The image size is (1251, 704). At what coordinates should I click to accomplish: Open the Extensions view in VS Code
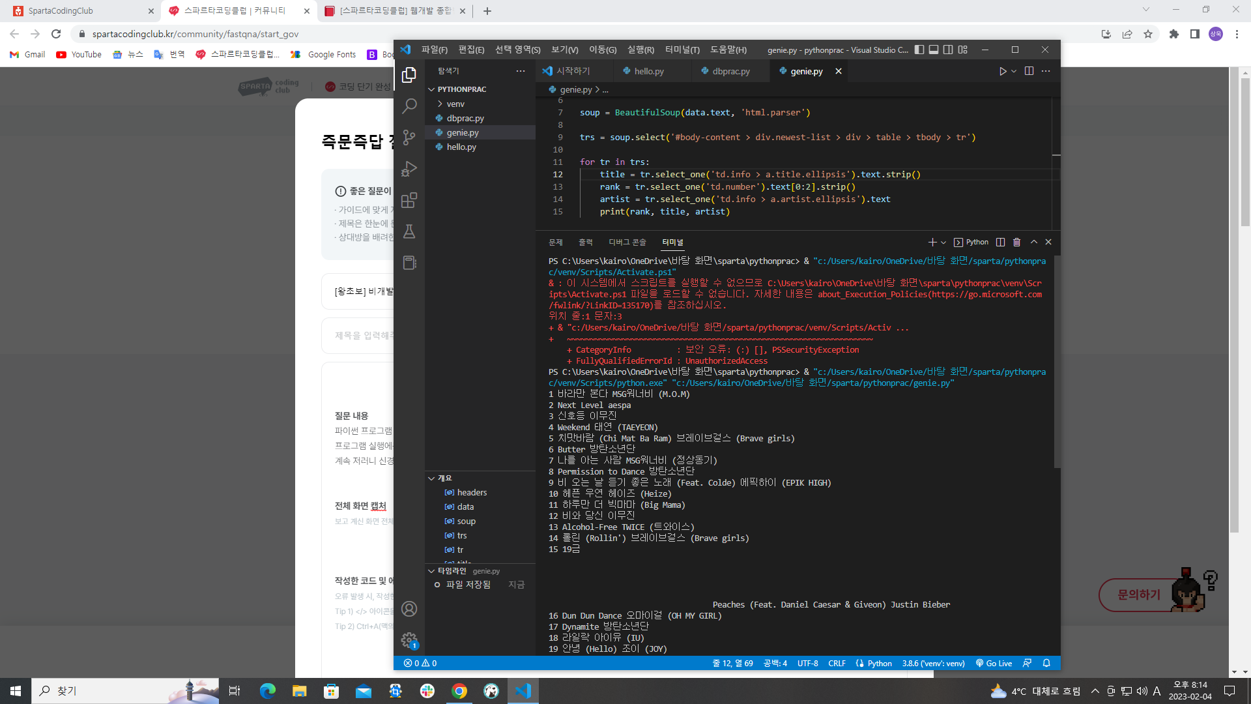click(409, 200)
